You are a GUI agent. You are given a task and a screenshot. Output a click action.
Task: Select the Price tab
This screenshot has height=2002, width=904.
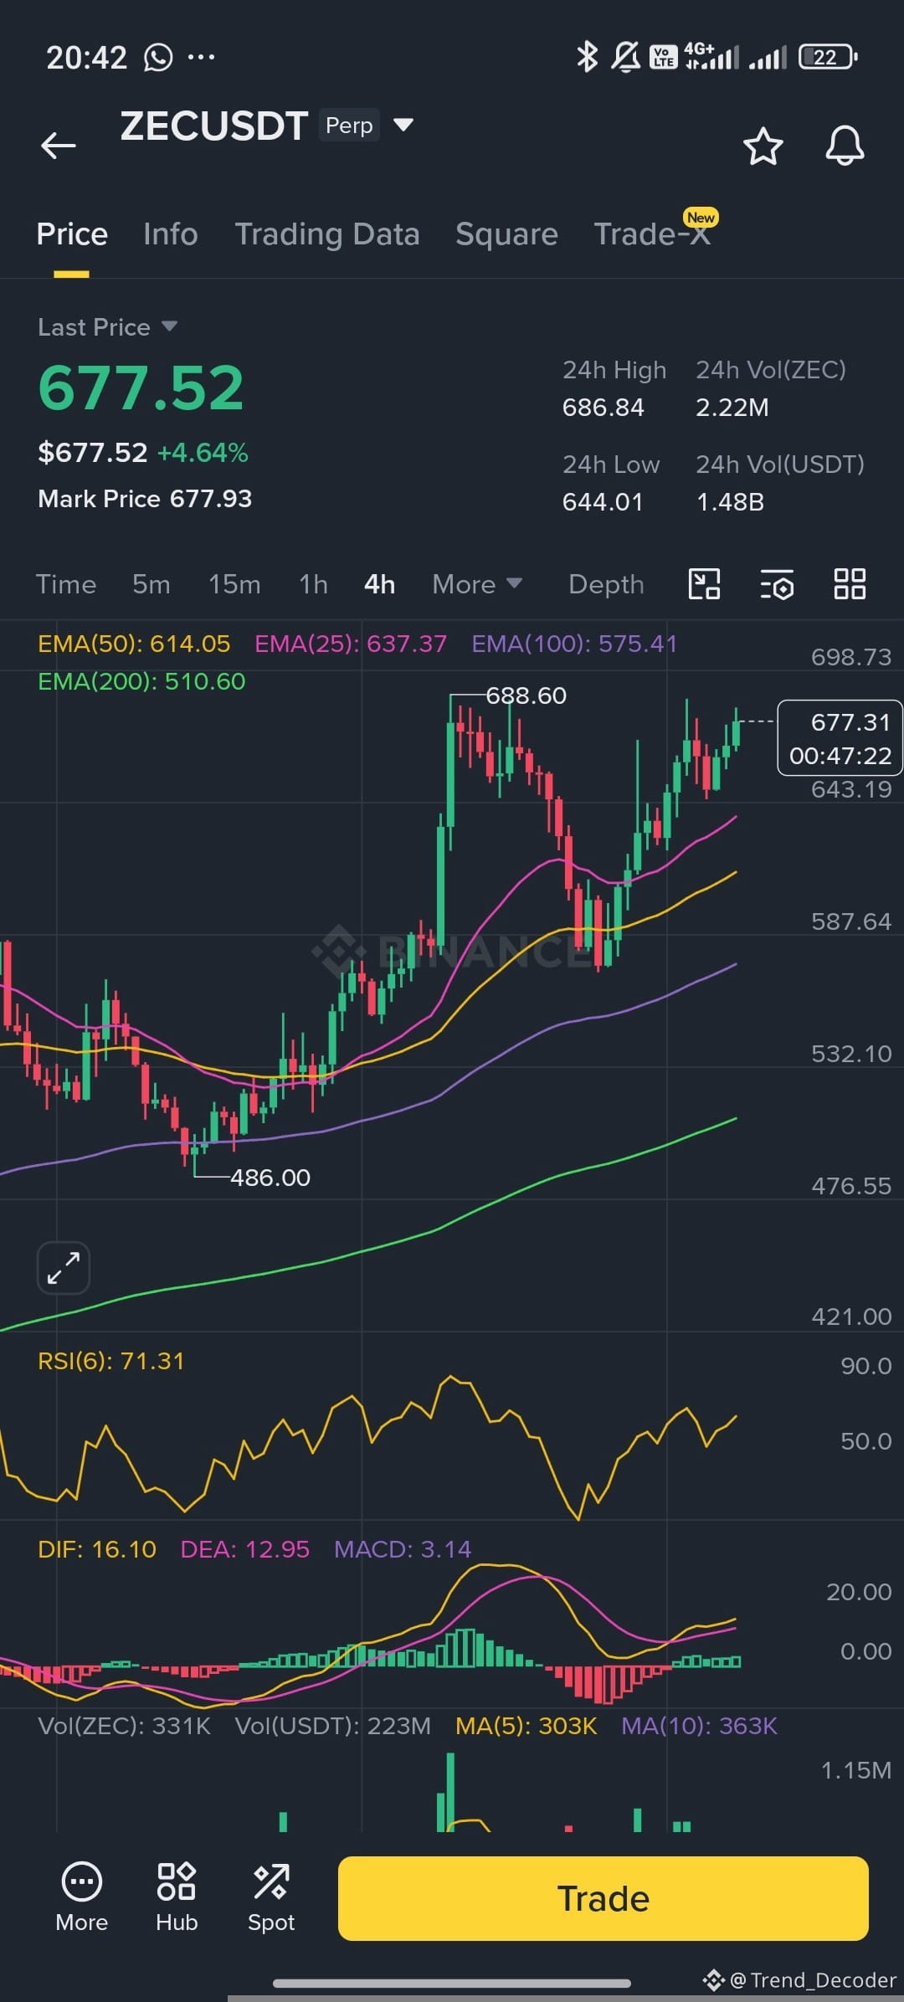point(72,234)
